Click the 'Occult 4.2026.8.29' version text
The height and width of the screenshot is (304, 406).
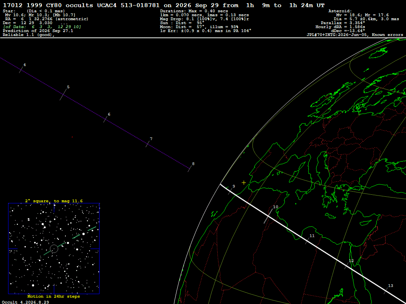click(x=25, y=302)
